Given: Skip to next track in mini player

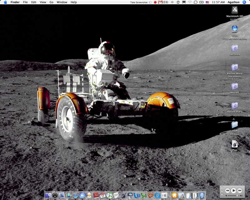Looking at the screenshot, I should pyautogui.click(x=240, y=190).
